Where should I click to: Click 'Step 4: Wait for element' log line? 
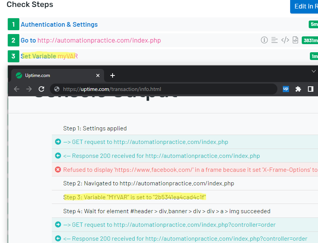pyautogui.click(x=167, y=211)
